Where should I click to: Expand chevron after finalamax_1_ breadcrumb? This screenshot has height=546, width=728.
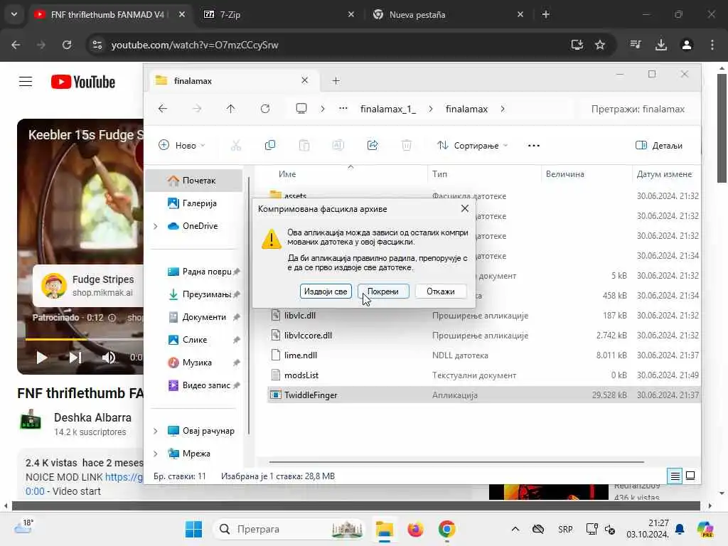pyautogui.click(x=431, y=109)
